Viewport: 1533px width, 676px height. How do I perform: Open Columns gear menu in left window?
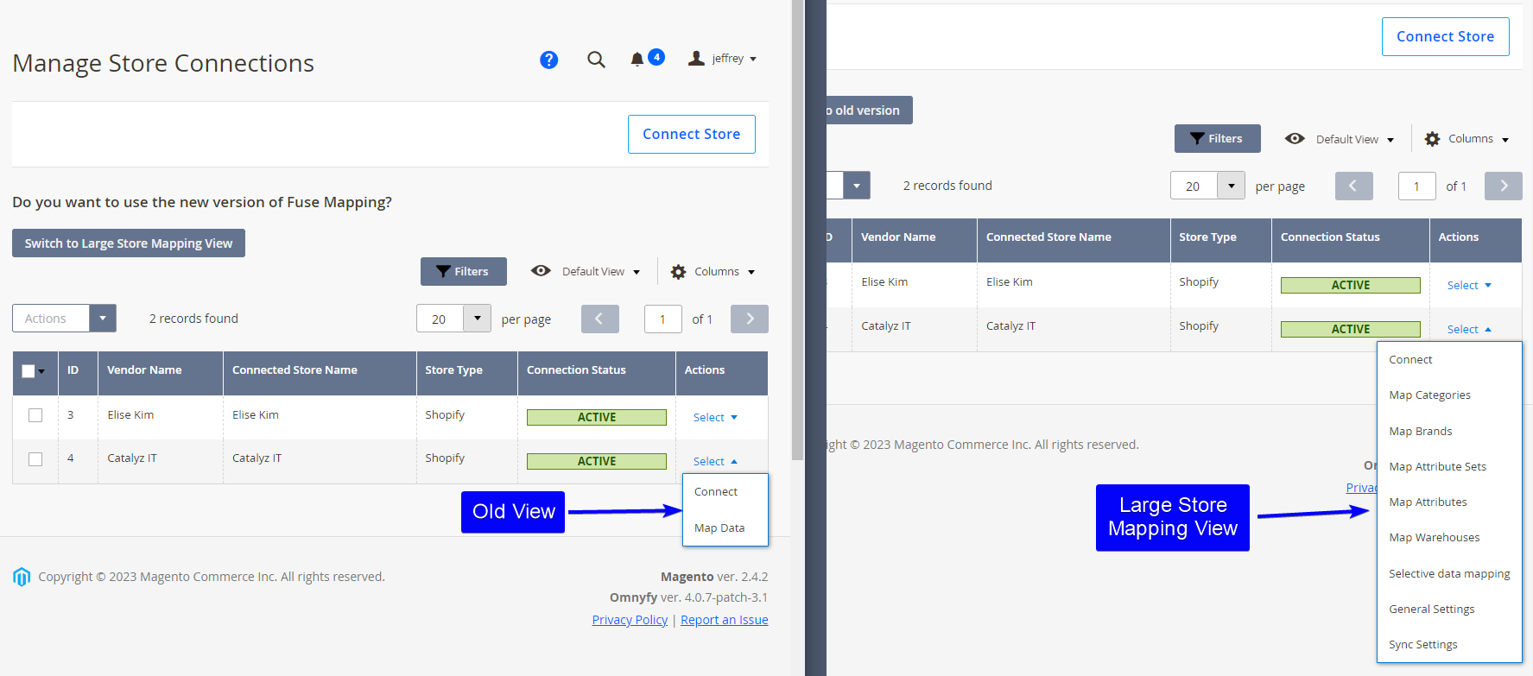pyautogui.click(x=713, y=271)
